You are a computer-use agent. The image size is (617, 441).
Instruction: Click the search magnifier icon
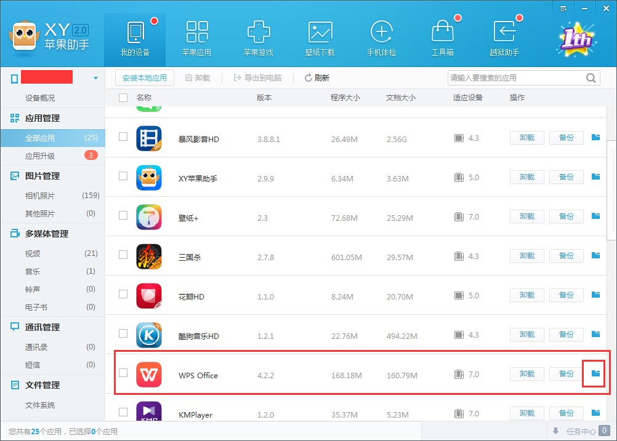coord(591,78)
